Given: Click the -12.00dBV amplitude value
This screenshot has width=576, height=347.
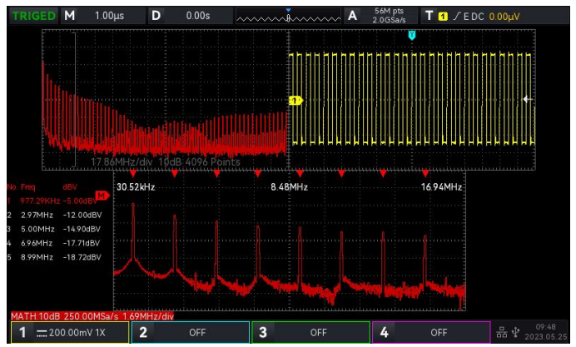Looking at the screenshot, I should 82,216.
